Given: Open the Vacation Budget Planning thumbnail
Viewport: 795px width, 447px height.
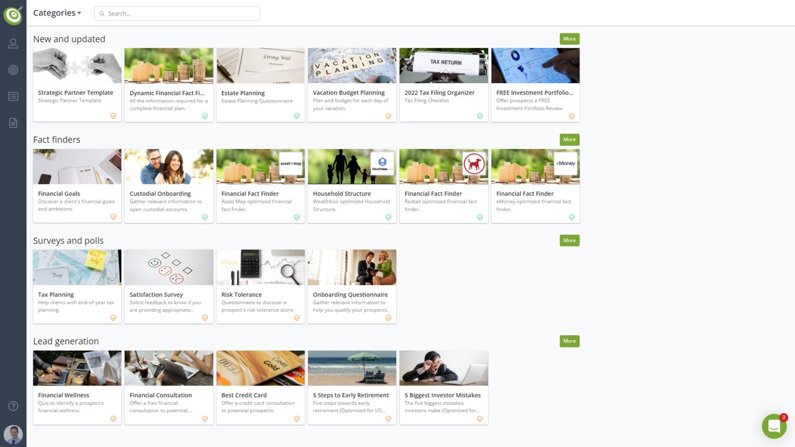Looking at the screenshot, I should (352, 66).
